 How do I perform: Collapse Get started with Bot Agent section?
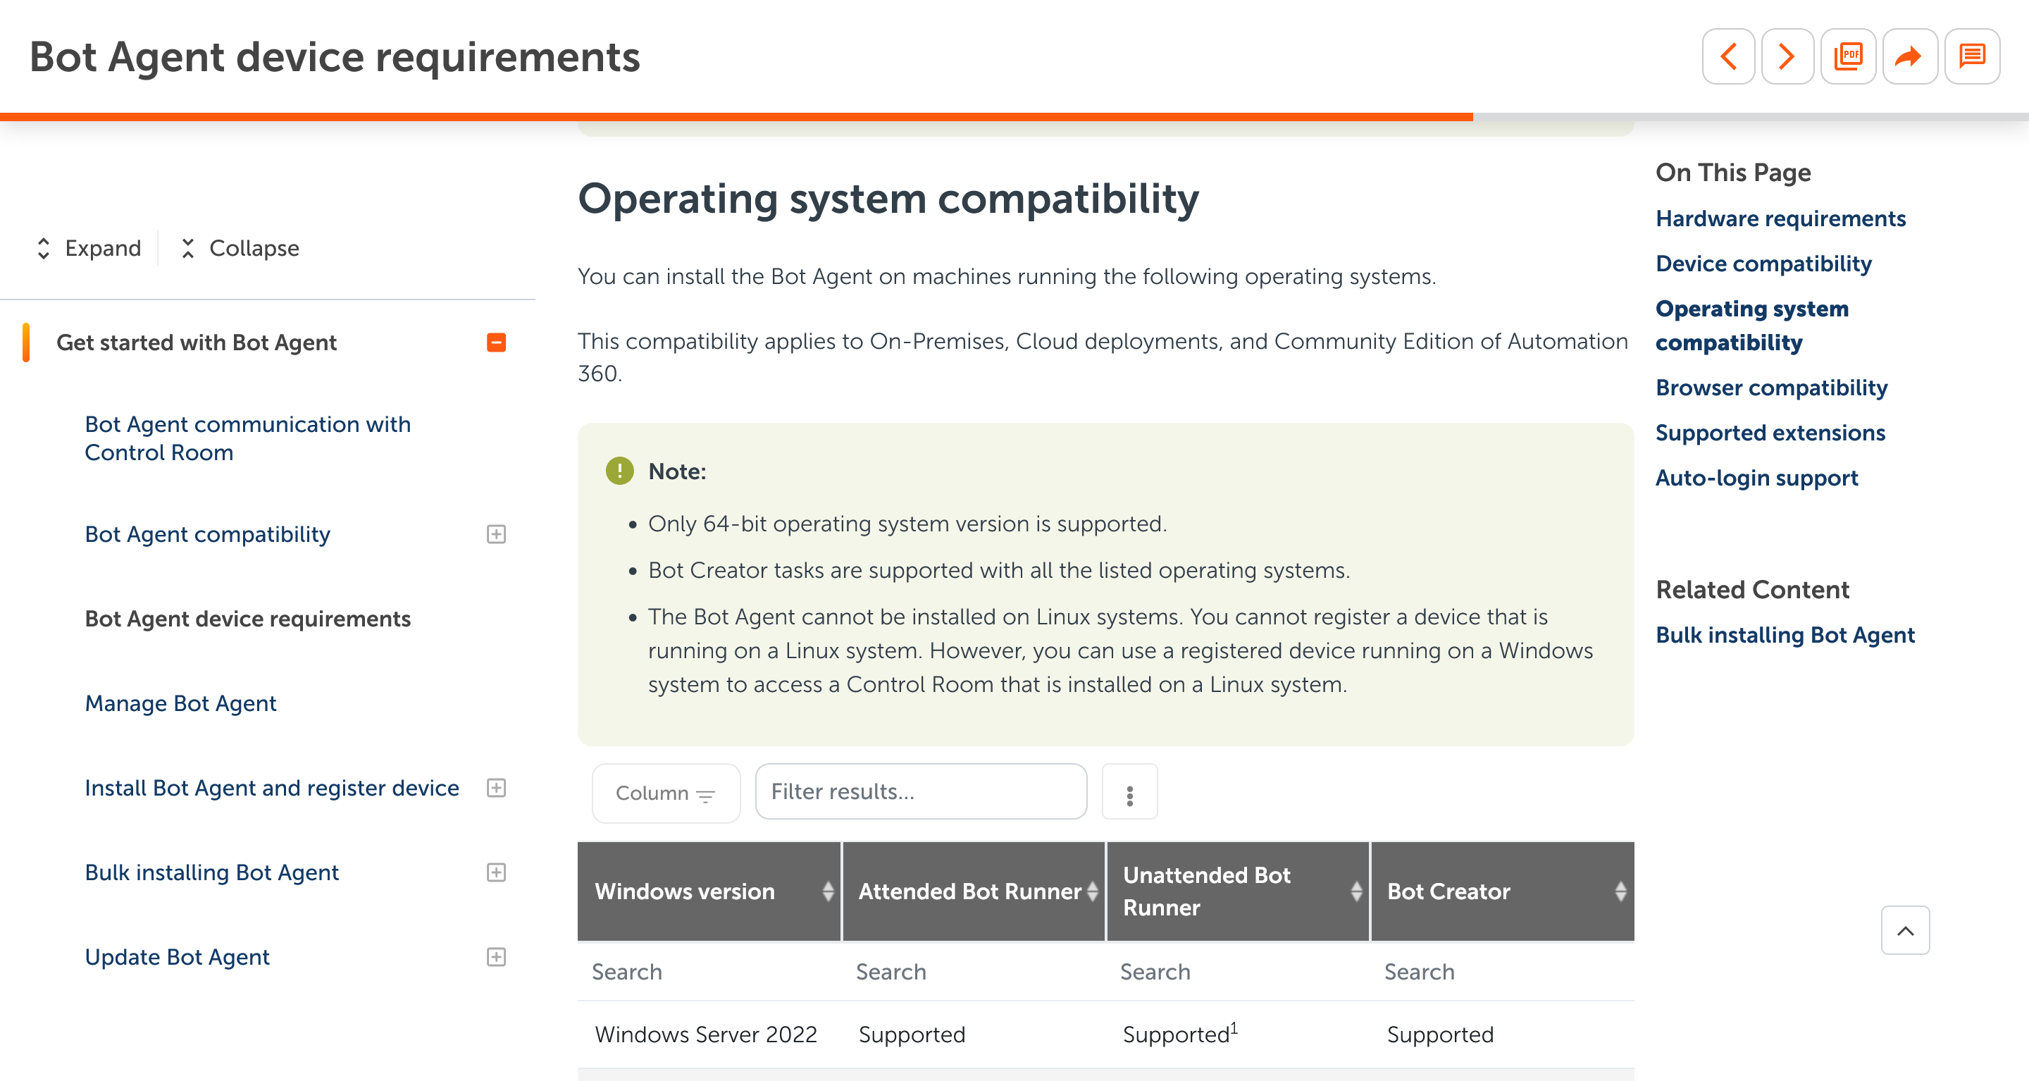coord(496,342)
